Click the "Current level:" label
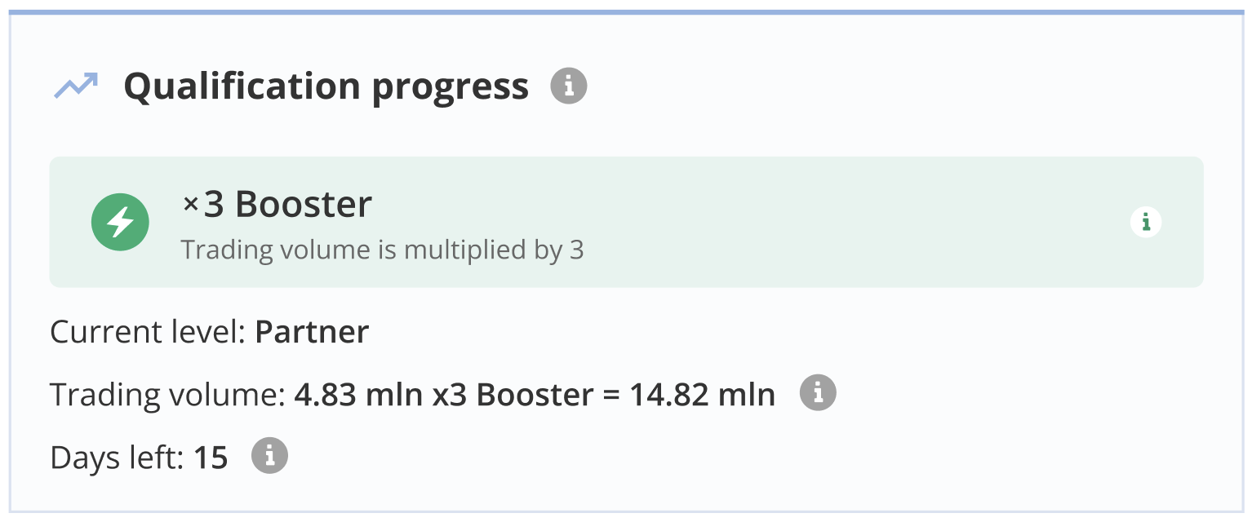 tap(148, 332)
